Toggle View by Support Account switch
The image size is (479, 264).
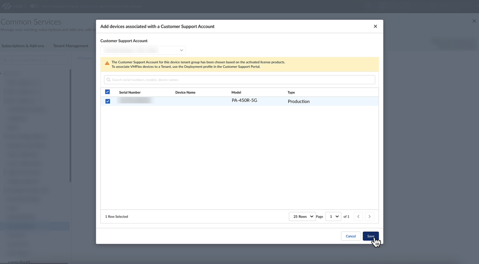coord(34,6)
